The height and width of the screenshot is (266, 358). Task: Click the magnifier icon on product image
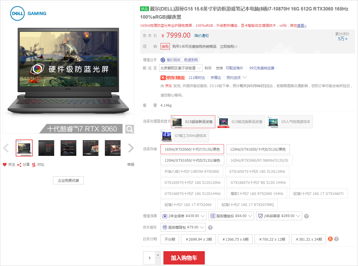(x=130, y=129)
